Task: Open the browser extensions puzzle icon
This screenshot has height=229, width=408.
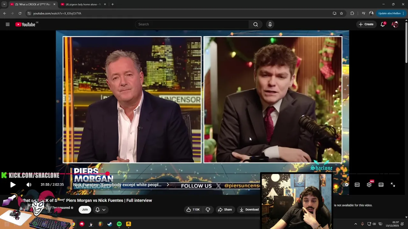Action: [x=352, y=13]
